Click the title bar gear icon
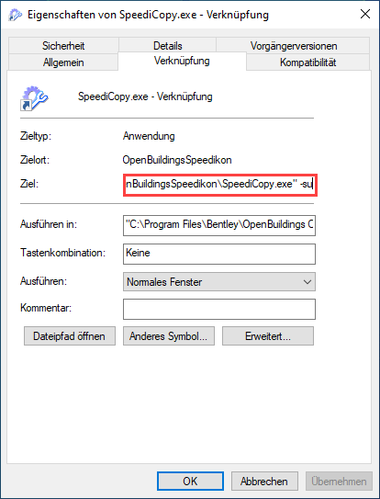Image resolution: width=380 pixels, height=499 pixels. click(15, 15)
